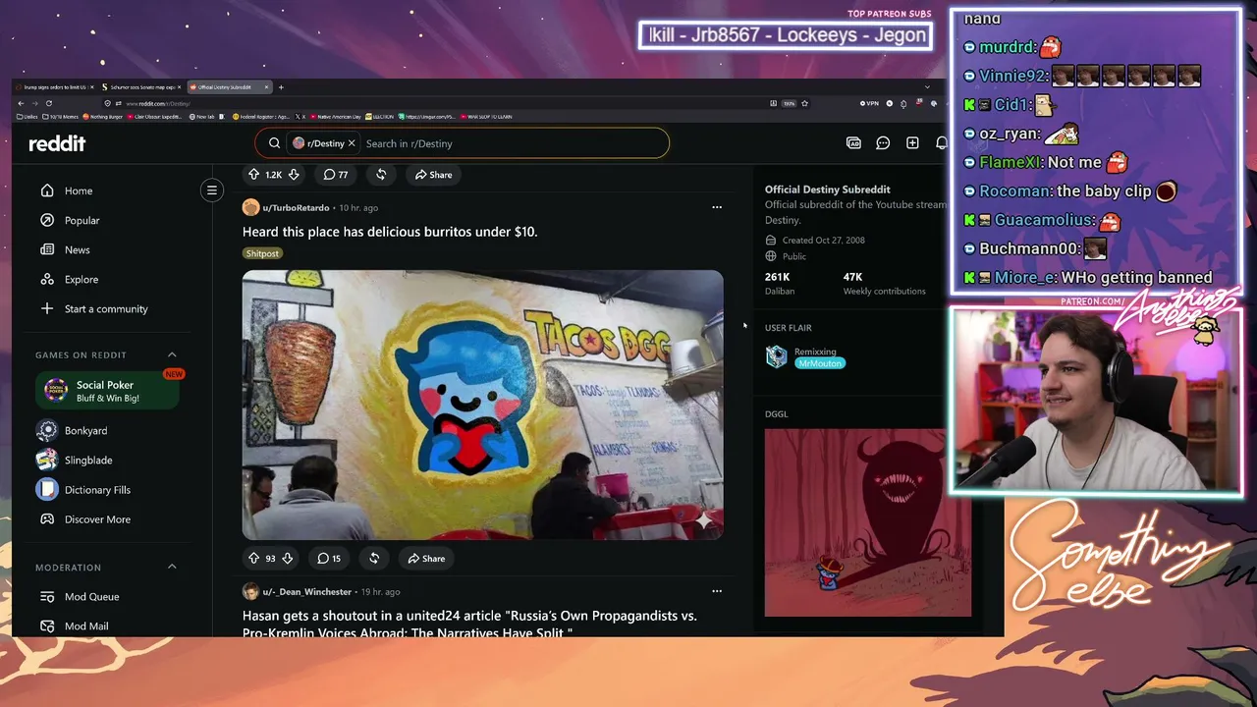Open the u/TurboRetardo avatar
This screenshot has height=707, width=1257.
click(250, 207)
